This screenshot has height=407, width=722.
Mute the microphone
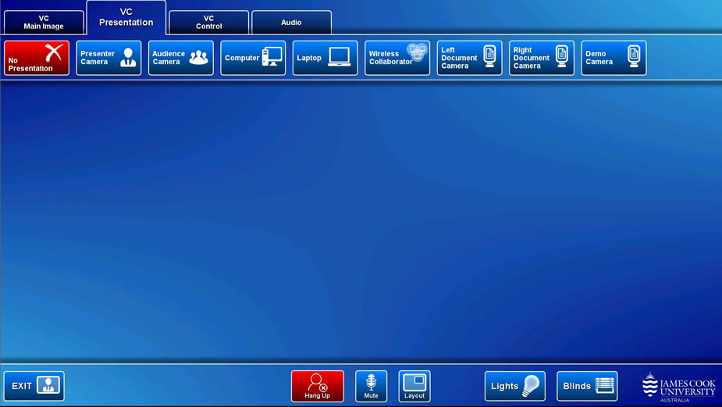coord(371,386)
